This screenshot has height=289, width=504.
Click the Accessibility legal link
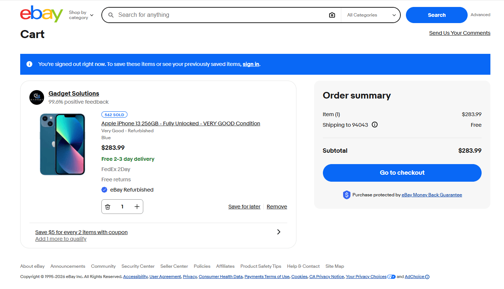pos(135,277)
